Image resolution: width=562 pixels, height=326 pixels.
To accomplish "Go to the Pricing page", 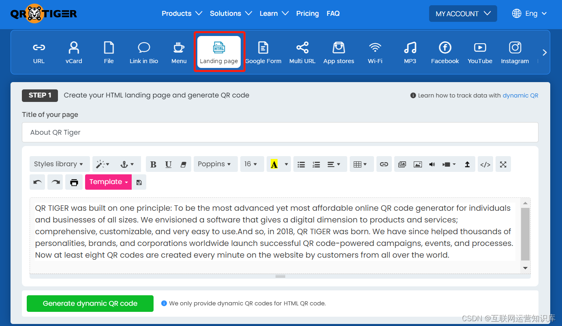I will point(308,13).
